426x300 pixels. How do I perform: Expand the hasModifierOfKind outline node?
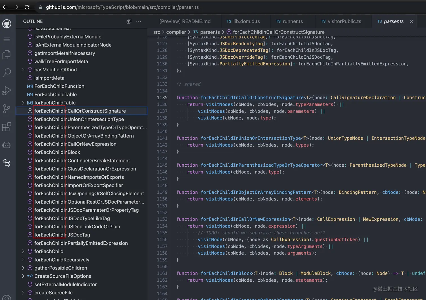coord(23,70)
